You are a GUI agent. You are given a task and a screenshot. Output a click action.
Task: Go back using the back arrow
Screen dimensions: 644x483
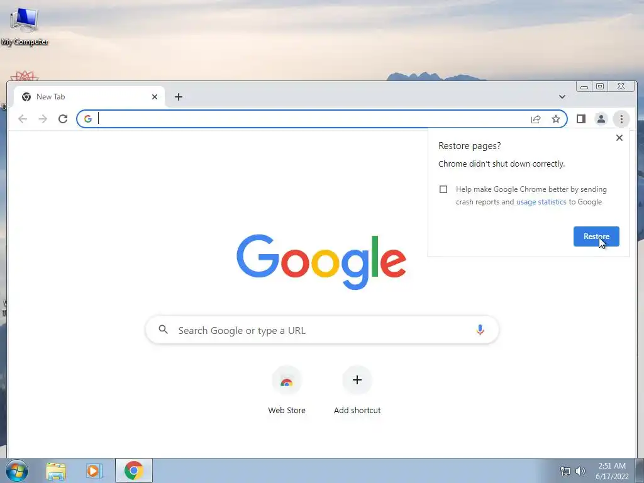[x=23, y=119]
